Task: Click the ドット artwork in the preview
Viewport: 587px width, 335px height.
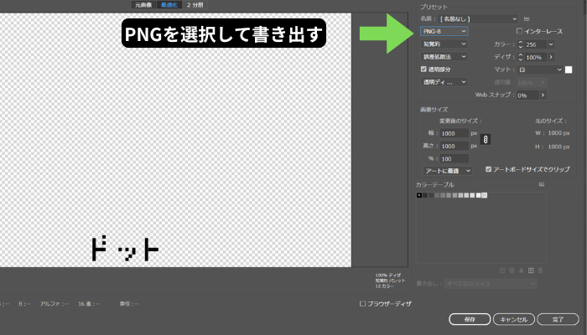Action: coord(125,249)
